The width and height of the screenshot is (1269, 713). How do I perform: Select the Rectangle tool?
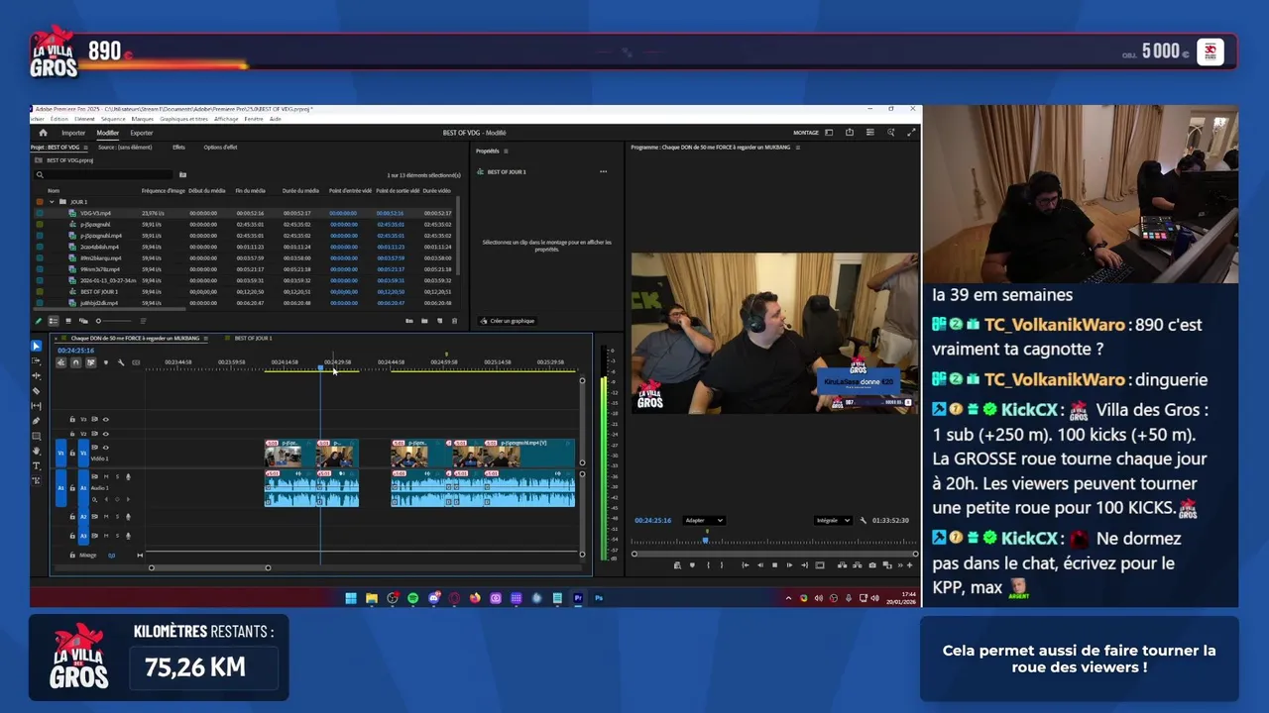[37, 436]
